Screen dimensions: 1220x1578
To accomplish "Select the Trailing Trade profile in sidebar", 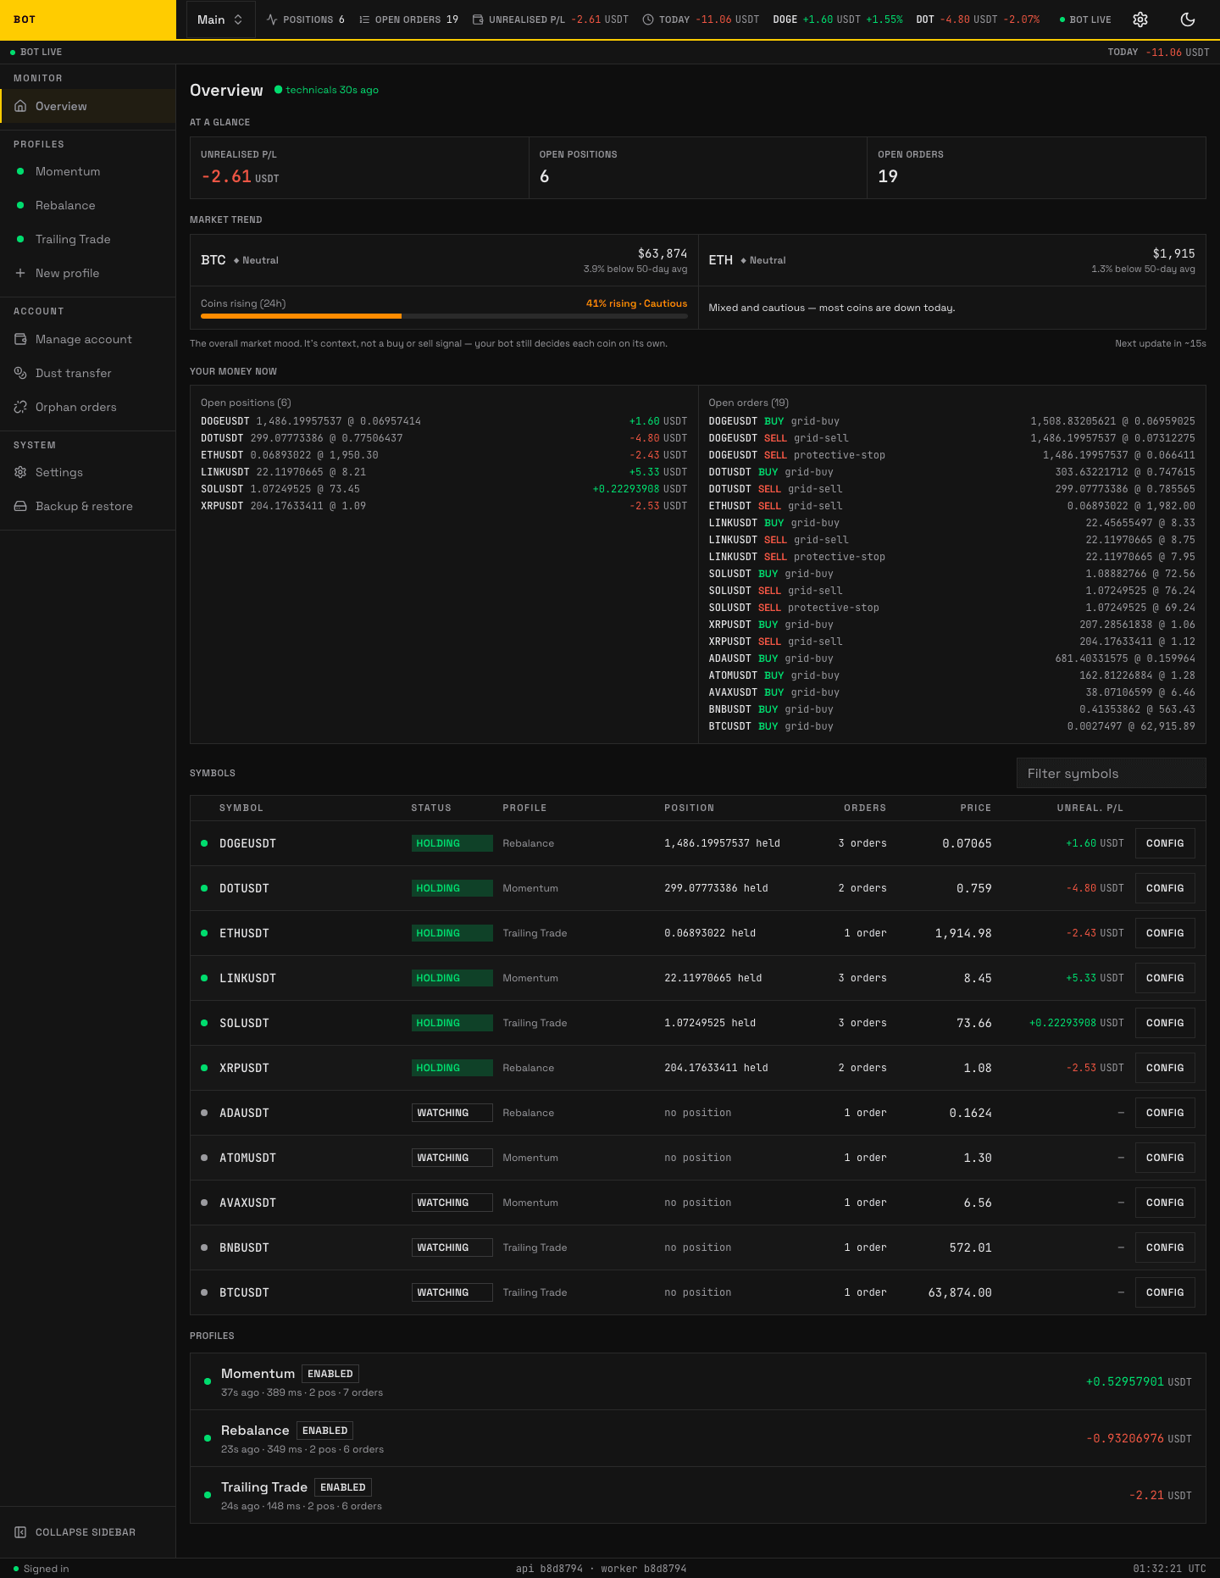I will [88, 239].
